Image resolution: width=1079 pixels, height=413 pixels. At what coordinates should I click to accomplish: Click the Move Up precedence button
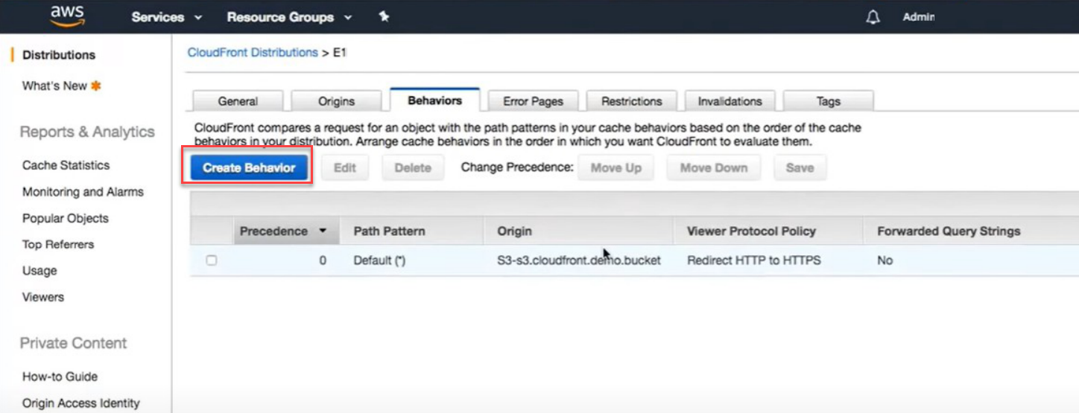616,168
